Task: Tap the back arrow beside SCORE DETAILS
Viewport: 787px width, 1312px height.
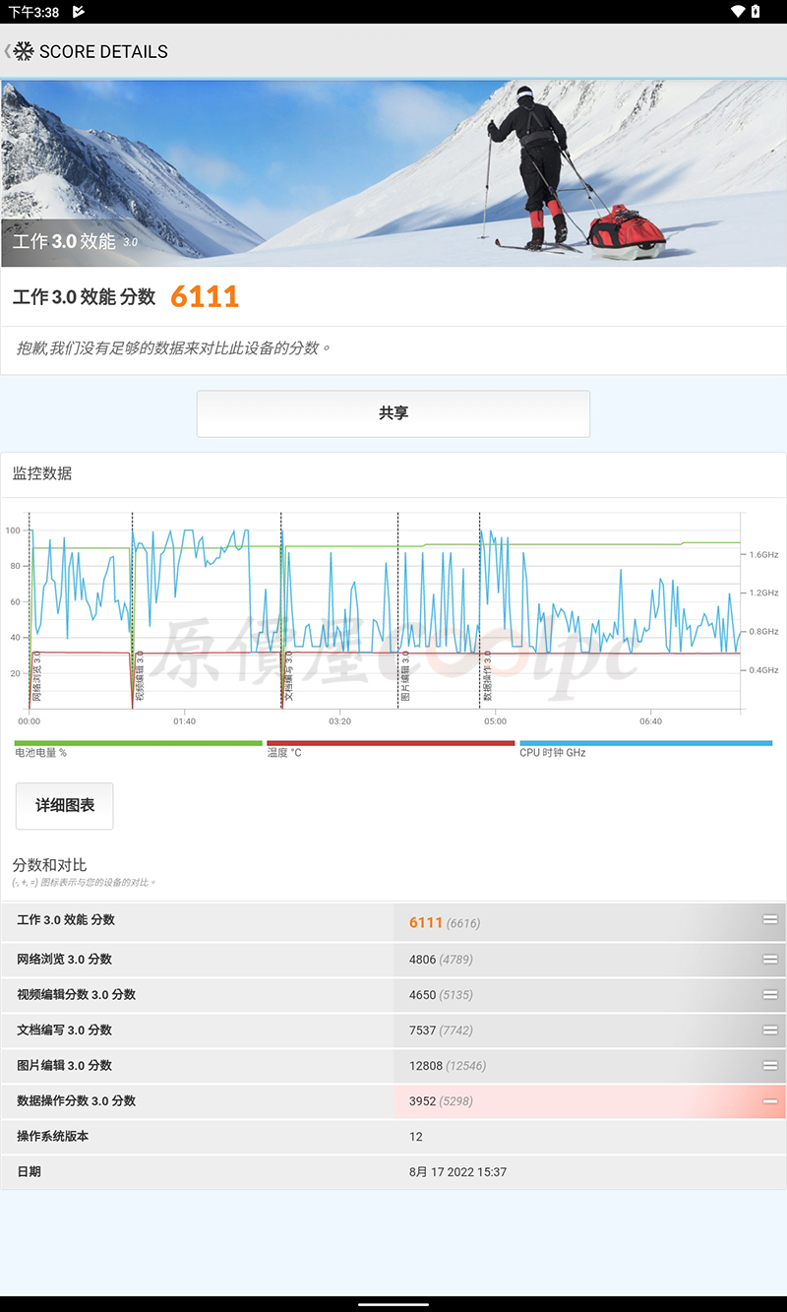Action: coord(7,51)
